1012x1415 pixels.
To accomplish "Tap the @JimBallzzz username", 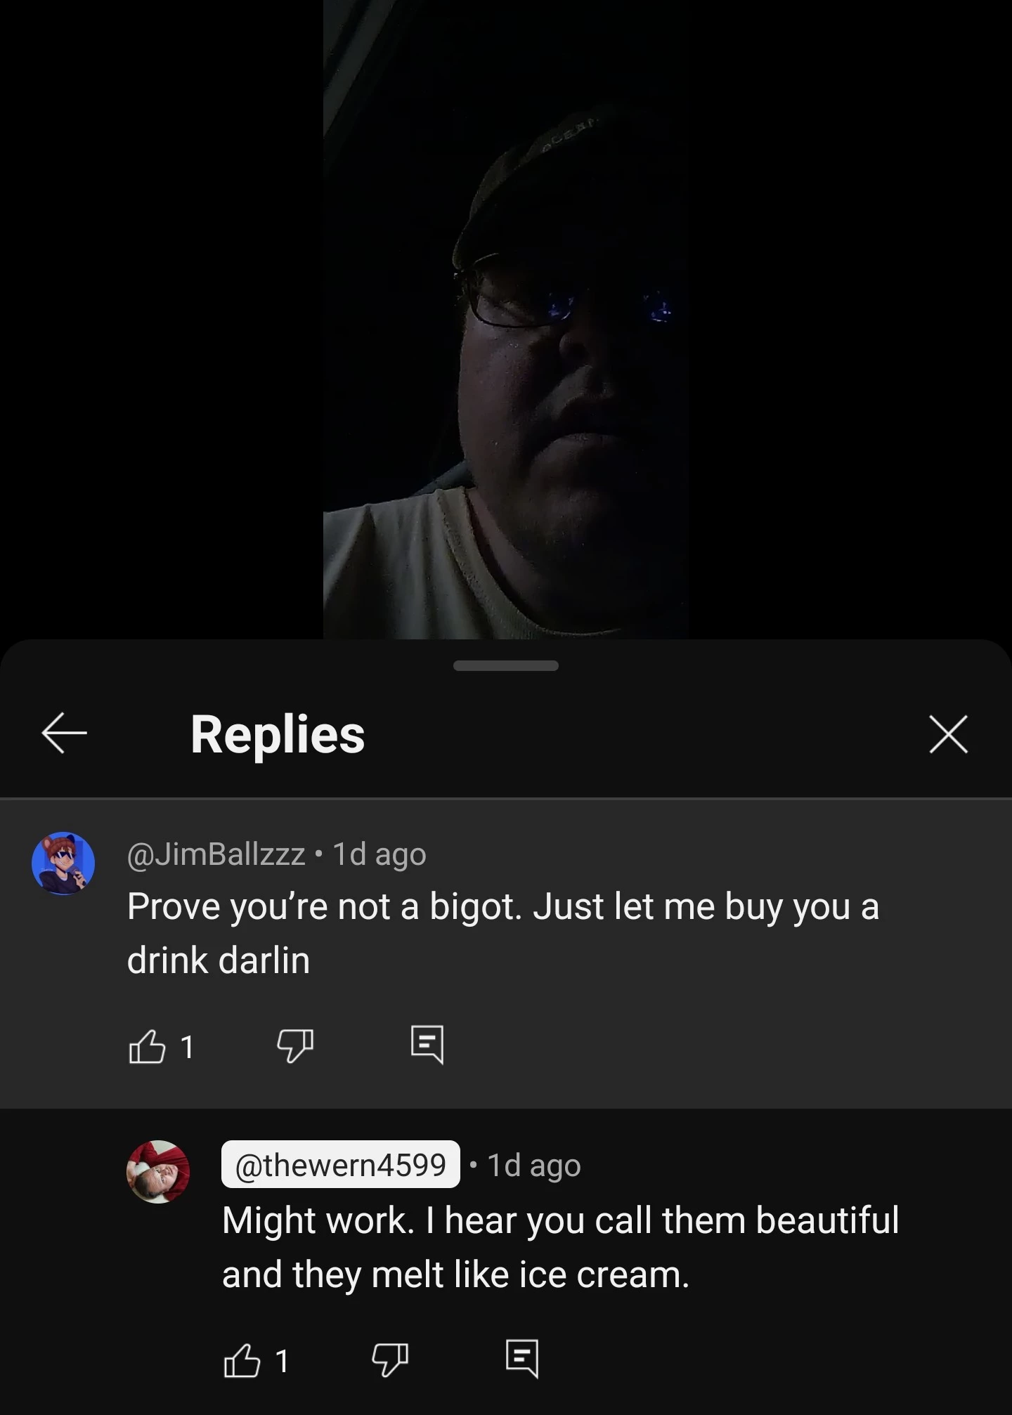I will [216, 854].
